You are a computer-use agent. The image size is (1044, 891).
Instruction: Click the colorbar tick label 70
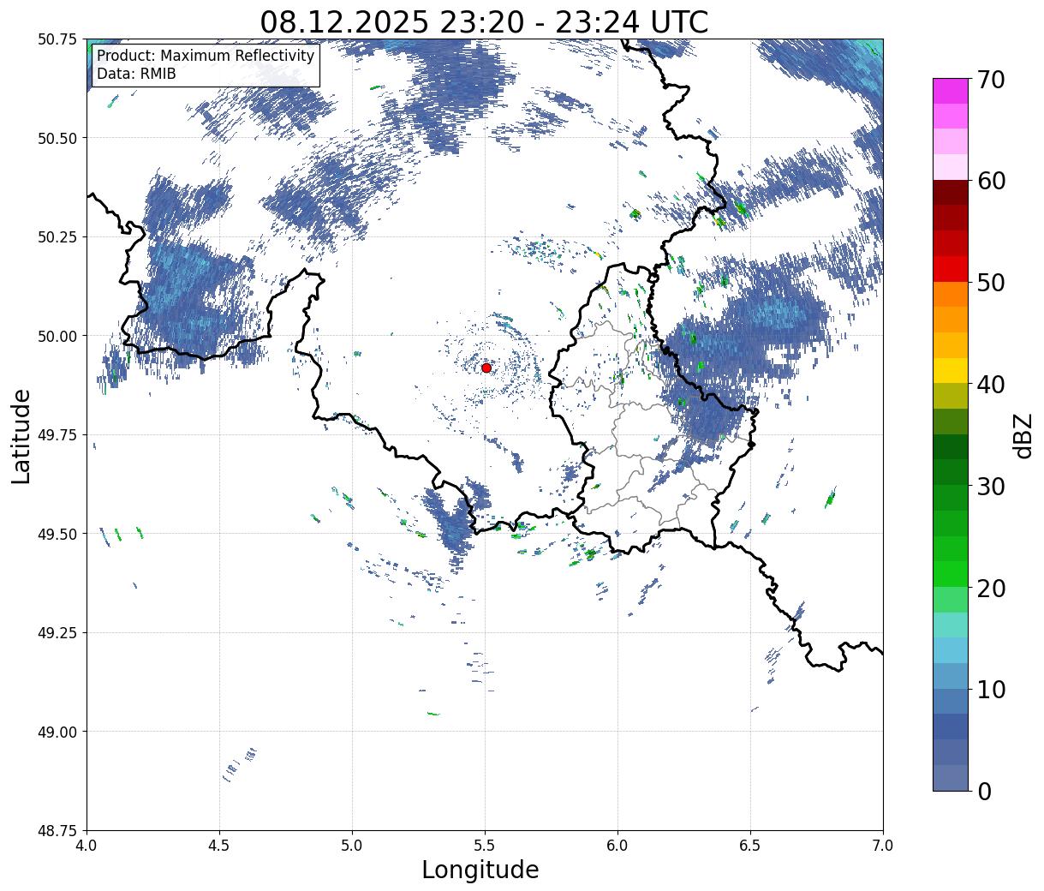[x=993, y=80]
